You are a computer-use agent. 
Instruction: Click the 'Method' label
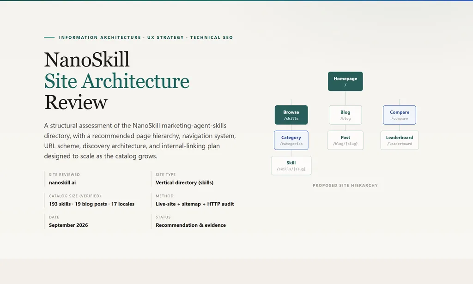coord(165,196)
